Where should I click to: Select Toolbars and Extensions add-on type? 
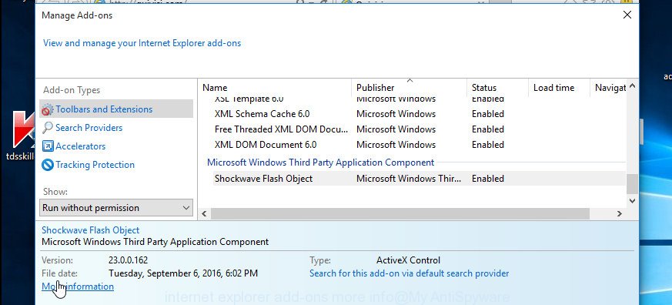click(116, 109)
